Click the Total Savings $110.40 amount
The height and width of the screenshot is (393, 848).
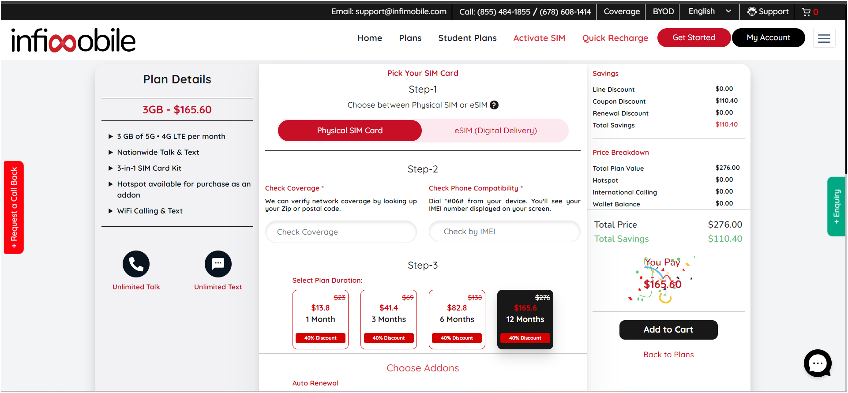tap(725, 239)
